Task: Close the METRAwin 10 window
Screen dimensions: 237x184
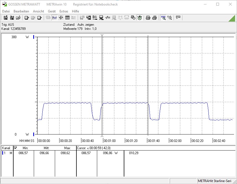Action: click(230, 4)
